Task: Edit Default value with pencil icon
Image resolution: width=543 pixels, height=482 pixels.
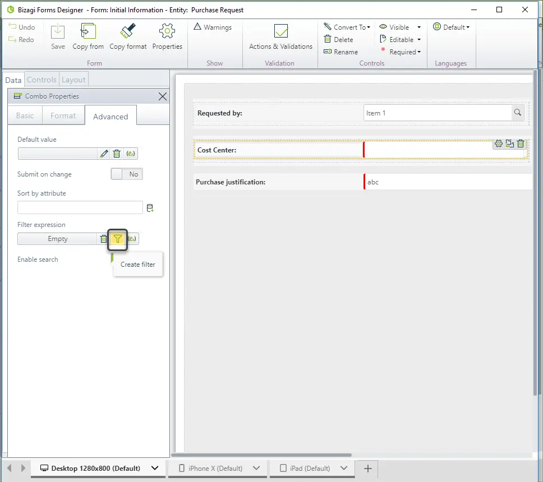Action: [104, 154]
